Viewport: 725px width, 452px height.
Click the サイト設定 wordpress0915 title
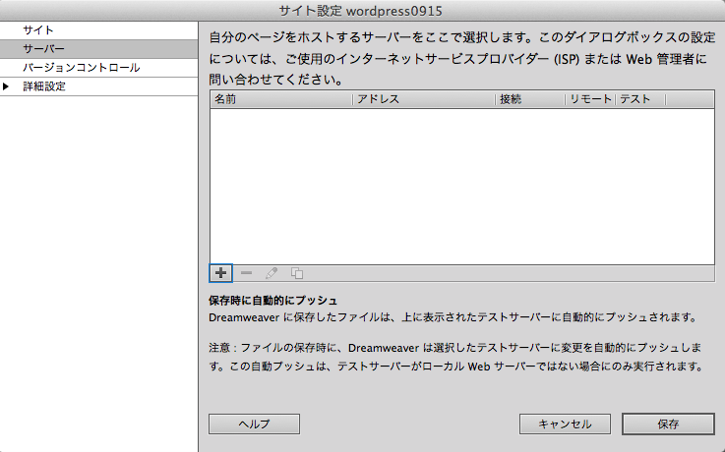coord(361,11)
